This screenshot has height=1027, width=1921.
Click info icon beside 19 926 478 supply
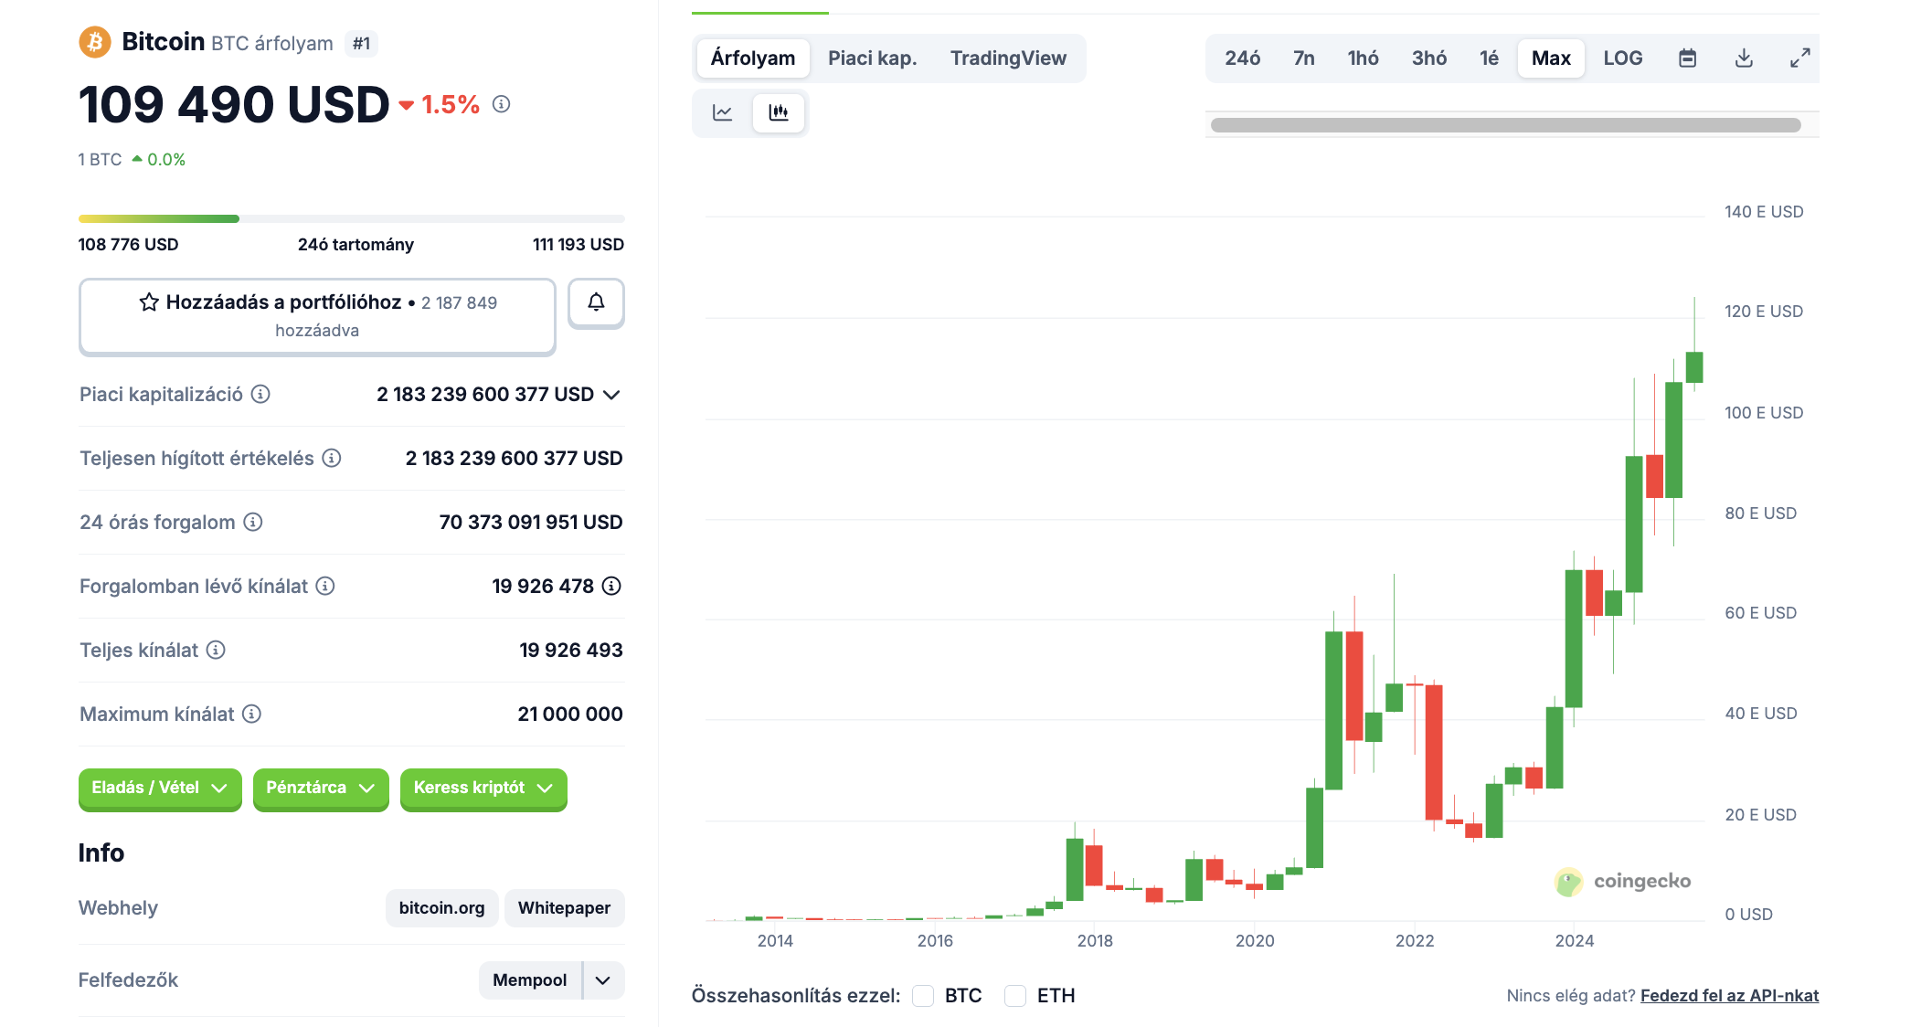click(611, 586)
